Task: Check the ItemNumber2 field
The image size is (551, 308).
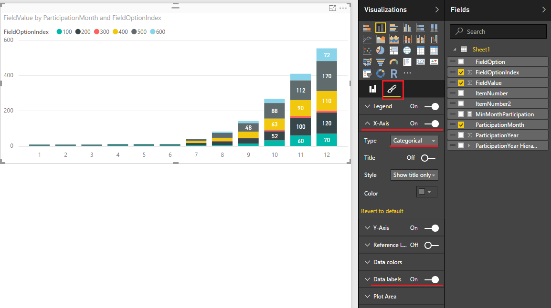Action: 461,104
